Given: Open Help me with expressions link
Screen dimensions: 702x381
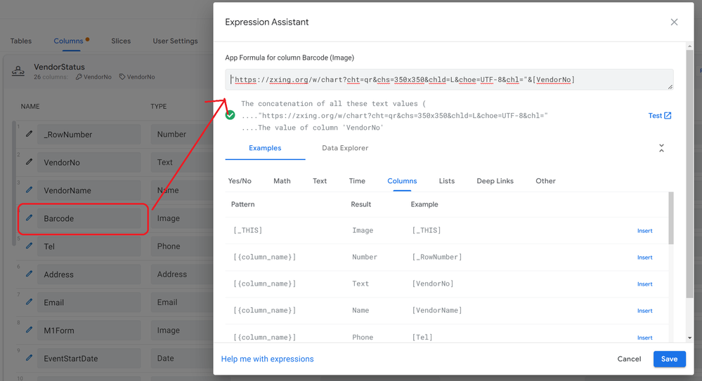Looking at the screenshot, I should tap(267, 359).
